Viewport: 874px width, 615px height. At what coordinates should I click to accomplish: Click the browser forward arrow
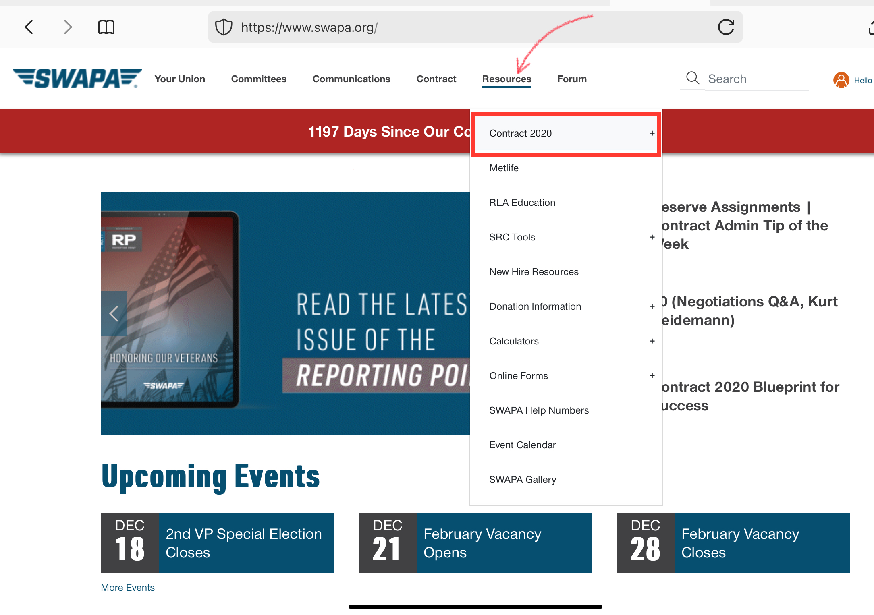pos(68,27)
